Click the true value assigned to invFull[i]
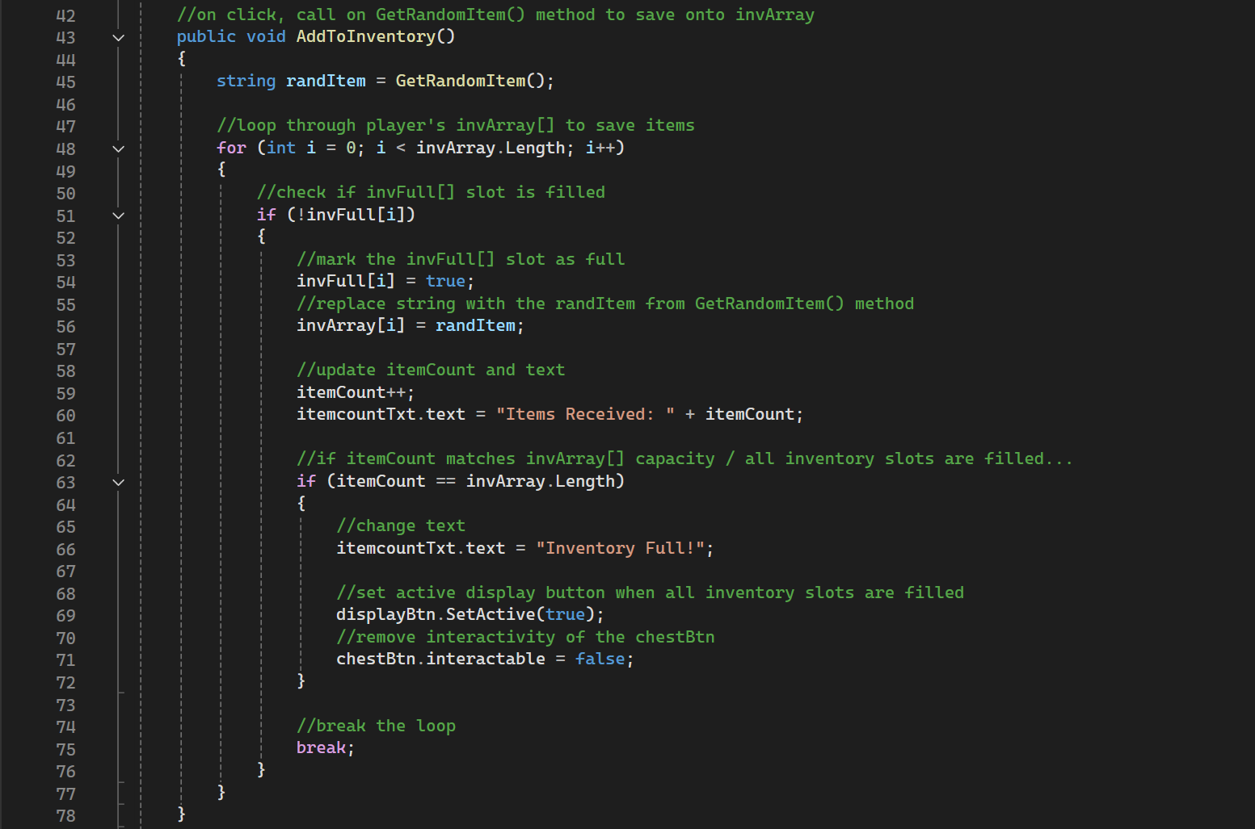Image resolution: width=1255 pixels, height=829 pixels. point(445,282)
